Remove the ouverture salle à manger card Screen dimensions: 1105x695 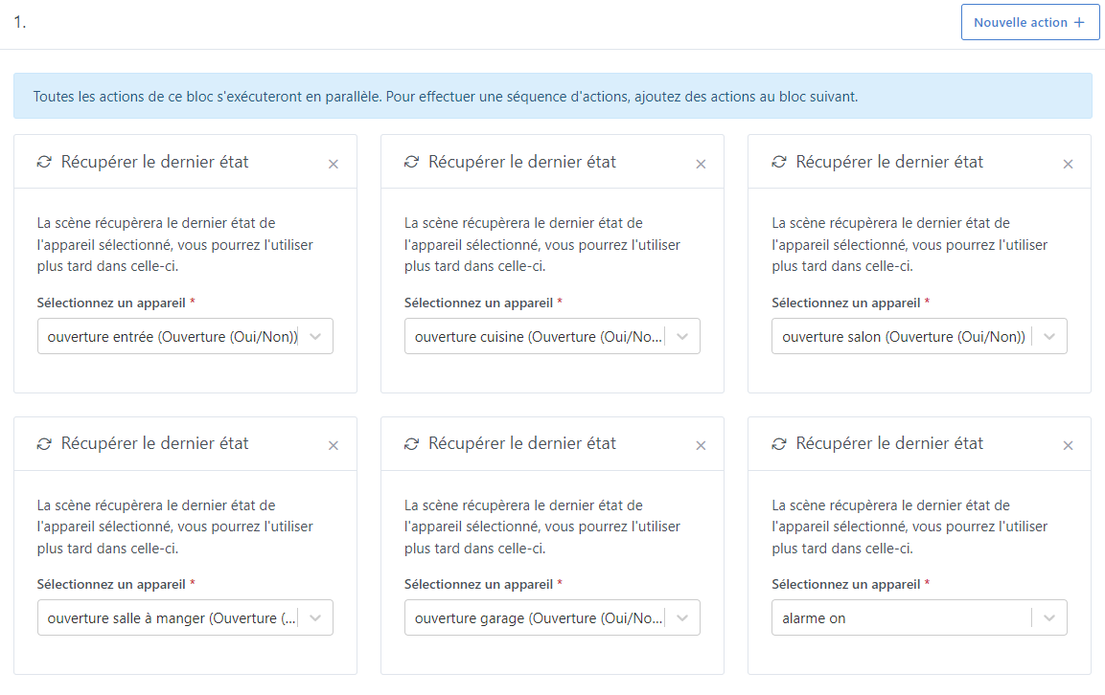pos(334,446)
